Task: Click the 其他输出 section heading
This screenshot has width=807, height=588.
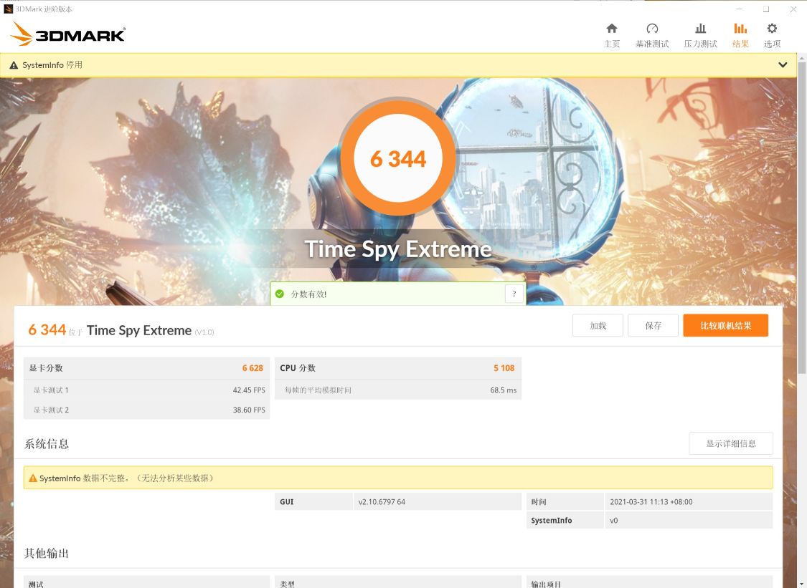Action: pos(47,553)
